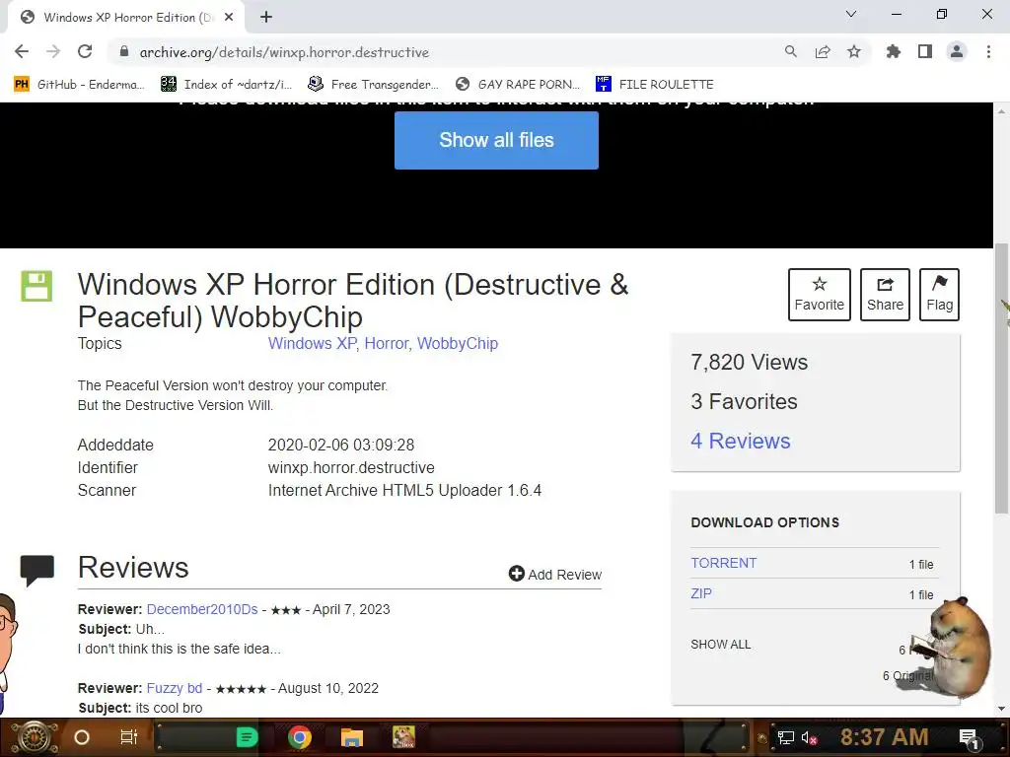This screenshot has width=1010, height=757.
Task: Open a new tab with plus button
Action: coord(266,18)
